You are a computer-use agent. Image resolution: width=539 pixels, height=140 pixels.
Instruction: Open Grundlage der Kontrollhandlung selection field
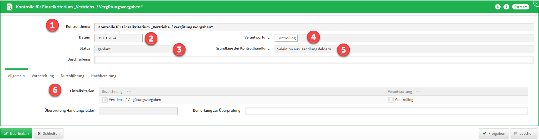[x=403, y=49]
